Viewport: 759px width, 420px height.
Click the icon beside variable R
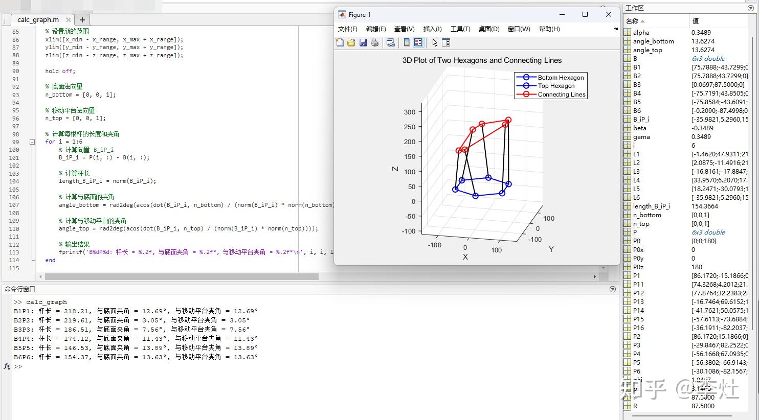[628, 406]
